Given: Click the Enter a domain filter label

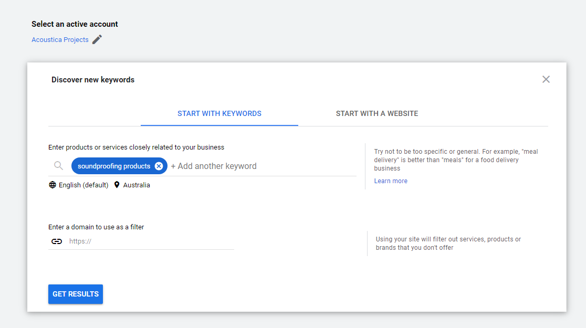Looking at the screenshot, I should coord(96,227).
